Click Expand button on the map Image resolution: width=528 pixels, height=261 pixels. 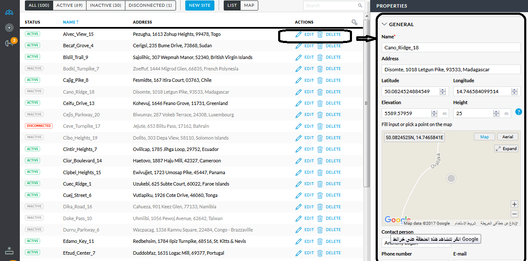tap(506, 148)
